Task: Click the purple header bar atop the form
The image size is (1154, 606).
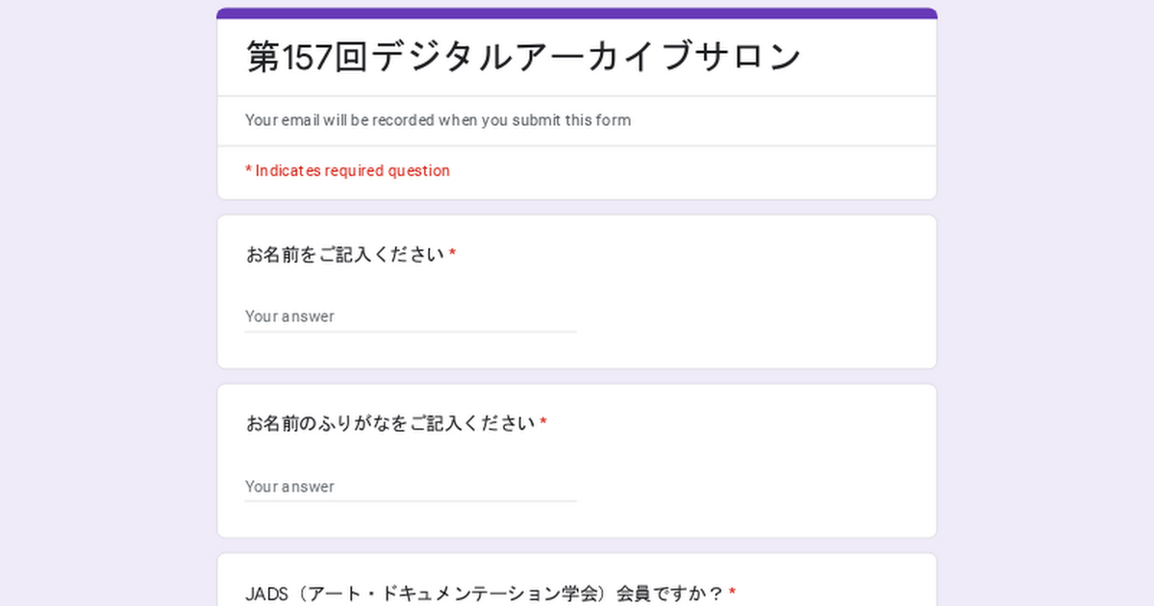Action: tap(577, 13)
